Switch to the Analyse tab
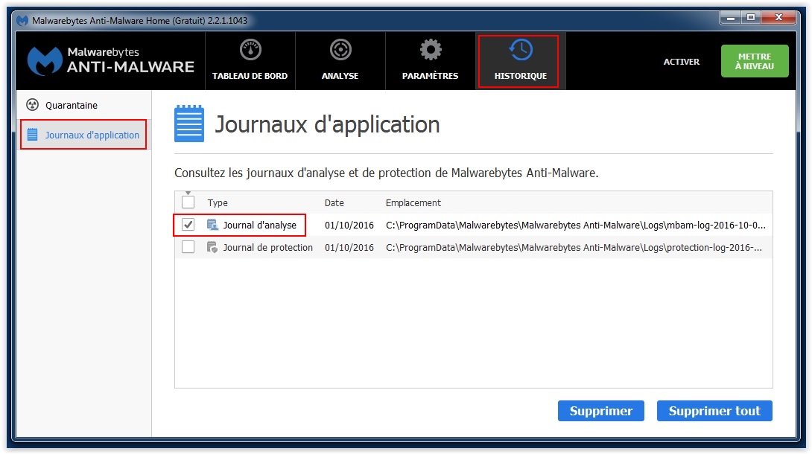The height and width of the screenshot is (454, 812). [x=340, y=61]
